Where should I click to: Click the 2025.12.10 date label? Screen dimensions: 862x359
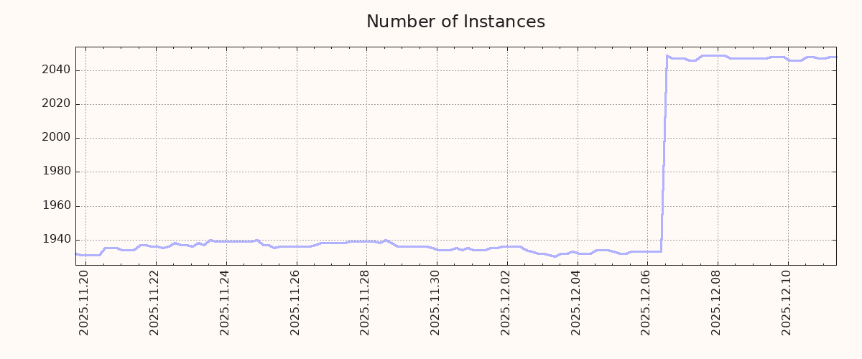click(x=787, y=302)
